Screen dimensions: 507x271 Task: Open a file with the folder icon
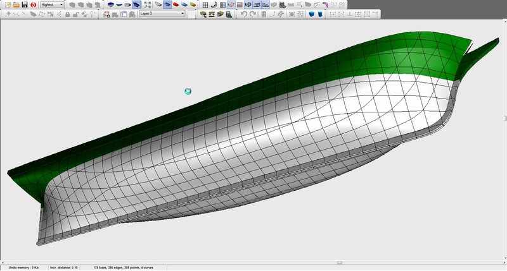tap(15, 4)
